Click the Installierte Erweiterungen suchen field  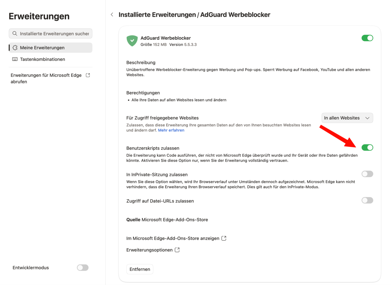click(51, 34)
